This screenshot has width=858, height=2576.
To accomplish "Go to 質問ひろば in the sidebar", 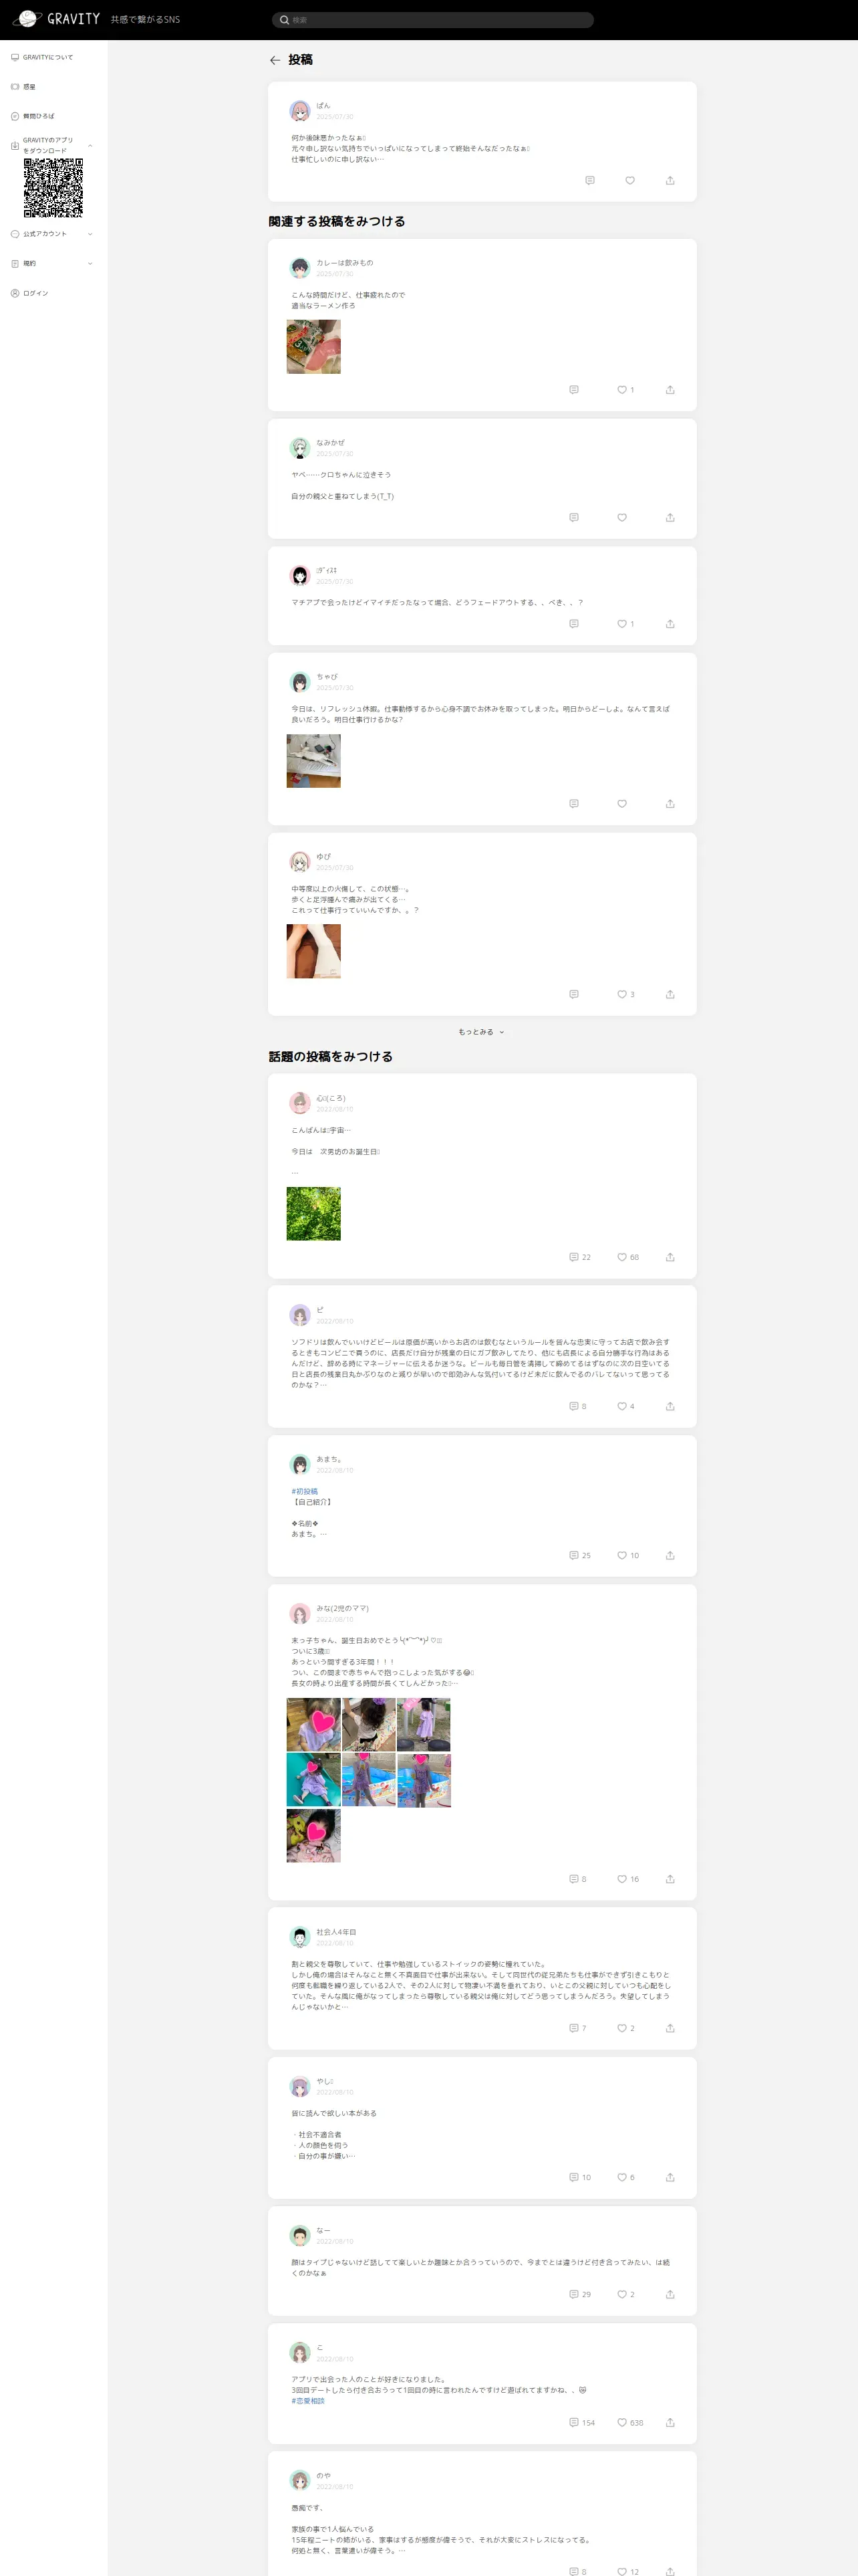I will [x=39, y=116].
